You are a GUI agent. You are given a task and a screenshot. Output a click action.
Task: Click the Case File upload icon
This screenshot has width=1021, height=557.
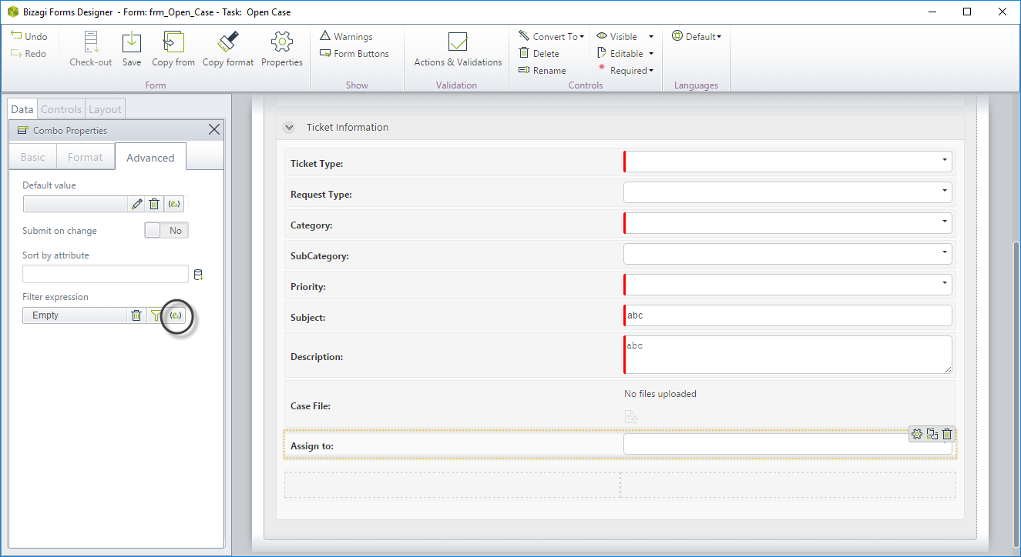click(x=631, y=416)
